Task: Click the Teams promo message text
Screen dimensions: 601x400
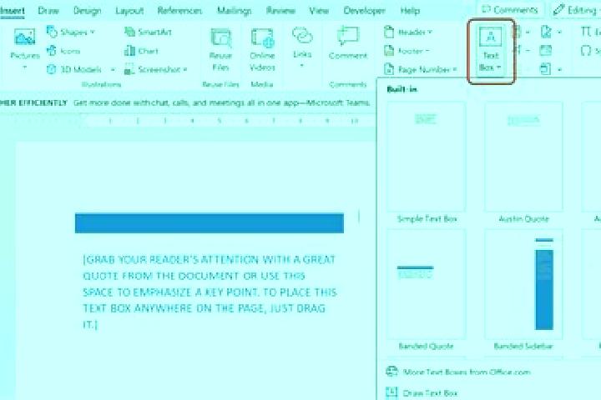Action: [x=221, y=102]
